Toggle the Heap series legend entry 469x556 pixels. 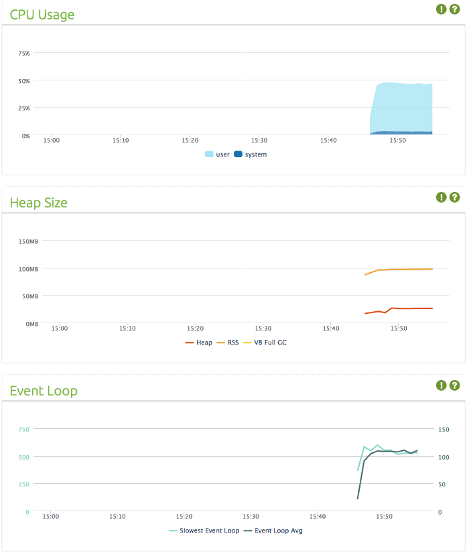point(198,343)
